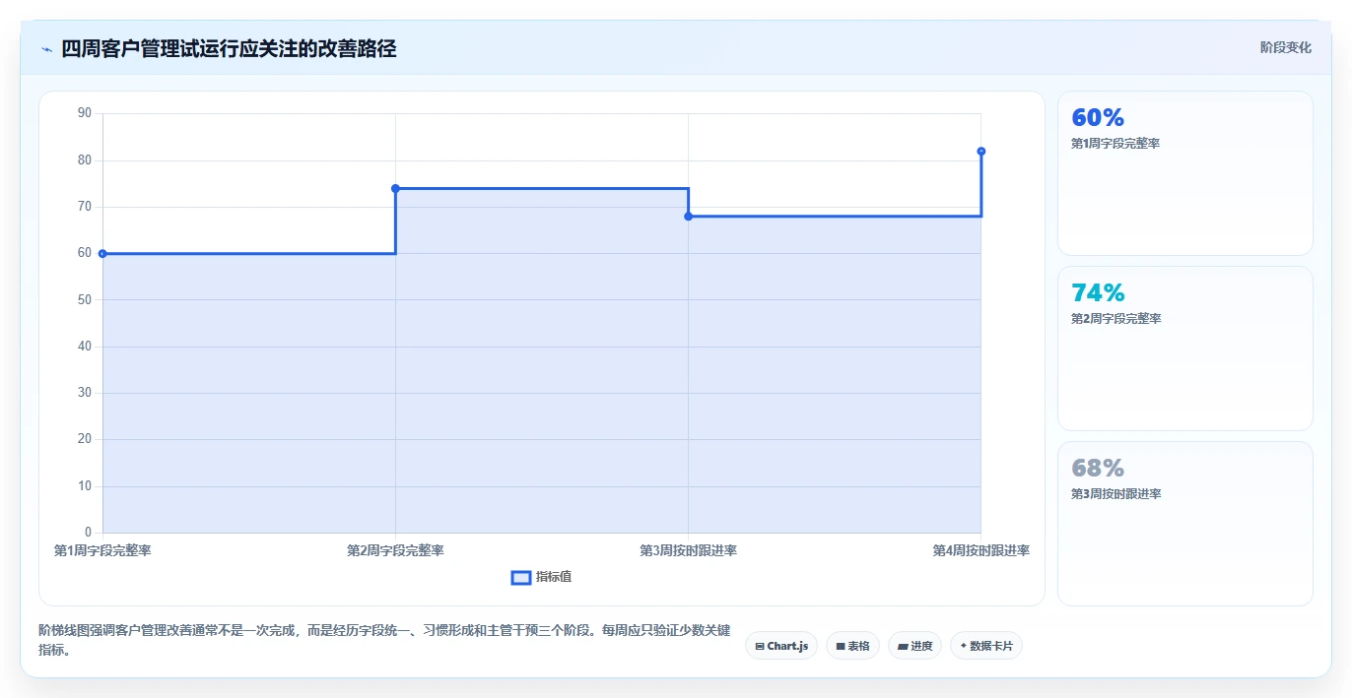
Task: Click the y-axis label 90
Action: (84, 113)
